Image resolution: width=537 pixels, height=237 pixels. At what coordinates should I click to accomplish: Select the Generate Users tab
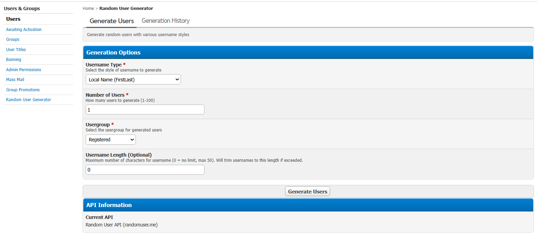pyautogui.click(x=112, y=21)
